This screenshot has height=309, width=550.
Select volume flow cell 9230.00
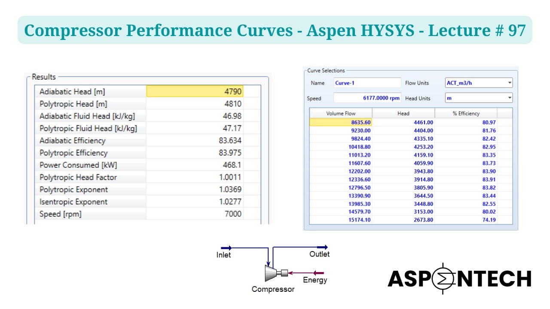coord(341,130)
